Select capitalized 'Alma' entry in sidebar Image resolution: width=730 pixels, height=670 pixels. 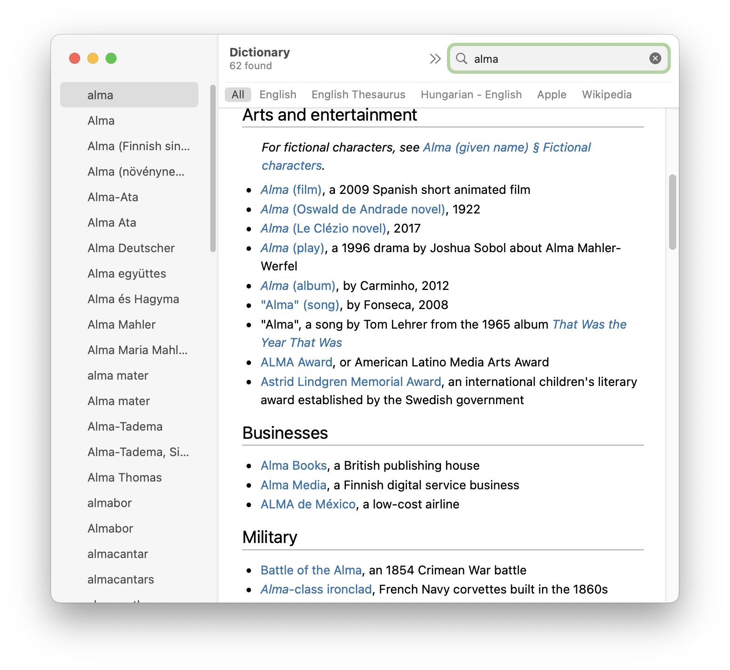[129, 121]
